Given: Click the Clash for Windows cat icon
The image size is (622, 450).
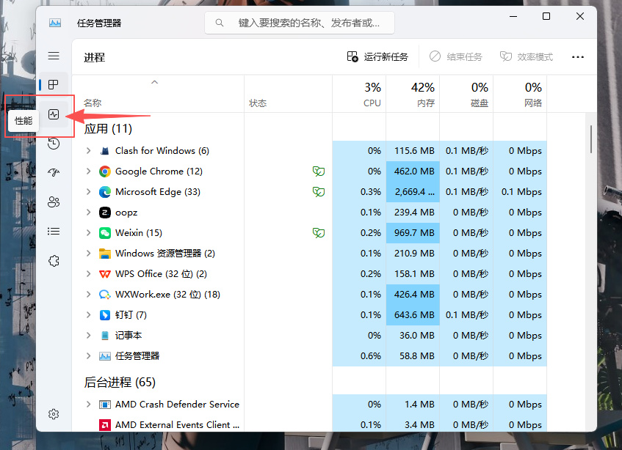Looking at the screenshot, I should pyautogui.click(x=105, y=151).
